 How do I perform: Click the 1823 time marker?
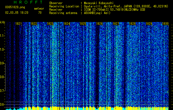(x=50, y=24)
